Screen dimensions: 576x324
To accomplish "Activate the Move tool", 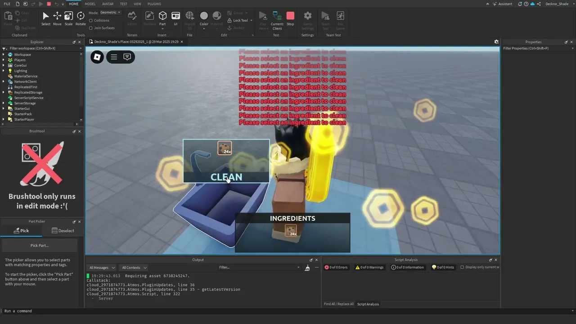I will point(57,18).
